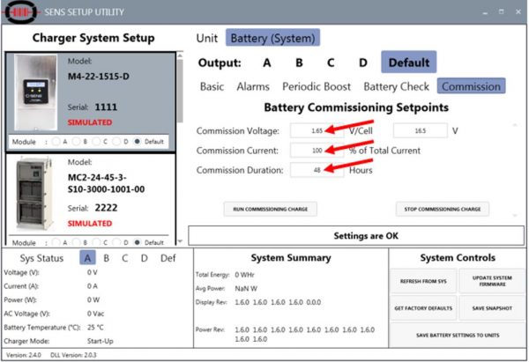The width and height of the screenshot is (529, 362).
Task: Click charger list scrollbar up arrow
Action: pyautogui.click(x=180, y=55)
